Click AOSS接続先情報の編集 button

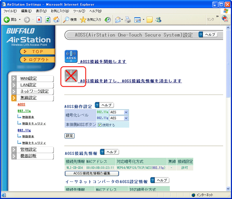coord(92,173)
